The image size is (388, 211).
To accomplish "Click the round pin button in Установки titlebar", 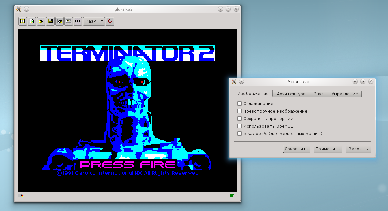I will 242,82.
